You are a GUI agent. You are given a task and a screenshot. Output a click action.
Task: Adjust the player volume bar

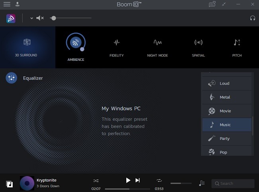point(181,183)
